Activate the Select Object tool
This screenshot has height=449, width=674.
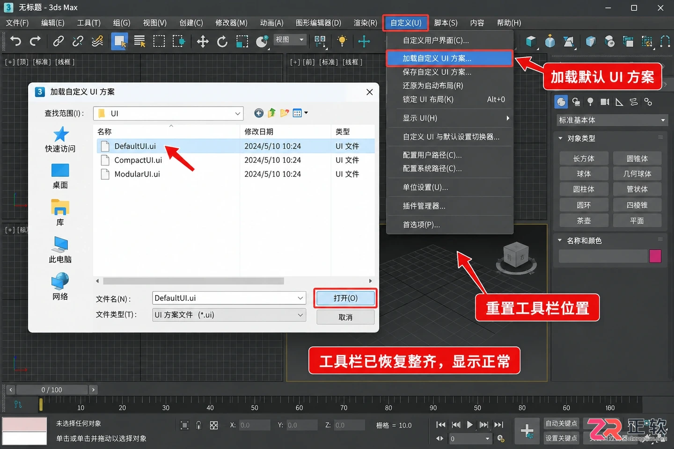[120, 41]
